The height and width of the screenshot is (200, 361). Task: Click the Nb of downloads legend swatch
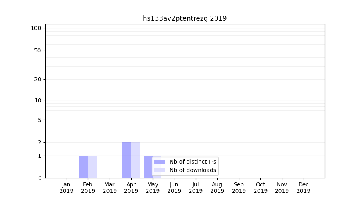pyautogui.click(x=159, y=170)
